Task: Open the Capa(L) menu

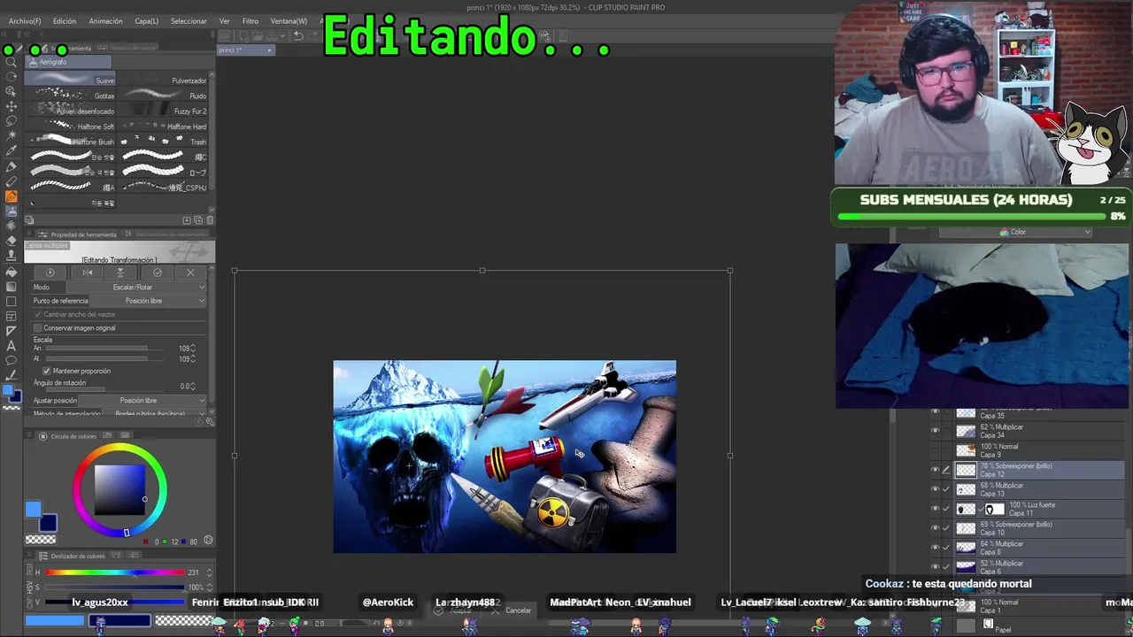Action: [147, 21]
